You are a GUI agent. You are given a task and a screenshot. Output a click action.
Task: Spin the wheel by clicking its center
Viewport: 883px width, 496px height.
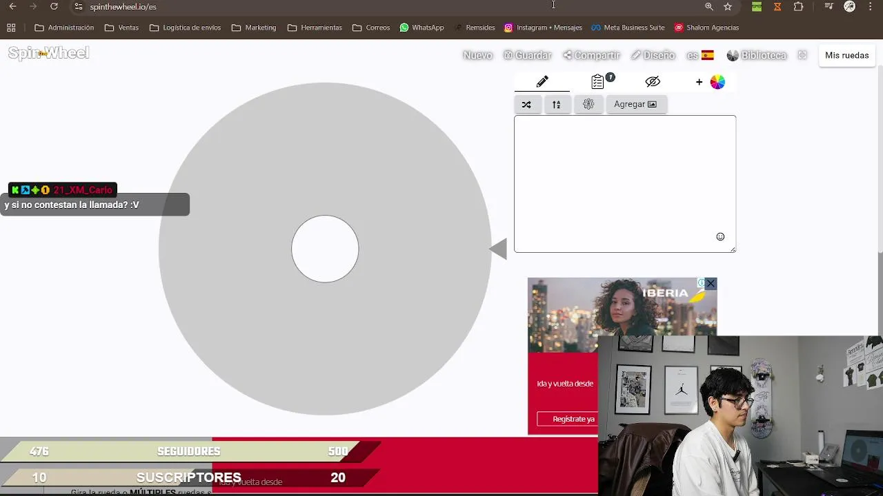(325, 249)
